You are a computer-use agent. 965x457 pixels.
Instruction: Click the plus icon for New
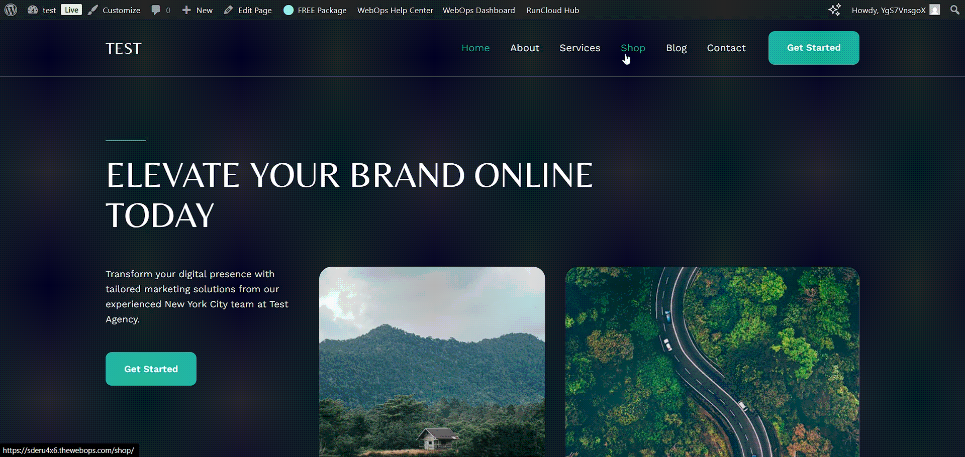186,10
